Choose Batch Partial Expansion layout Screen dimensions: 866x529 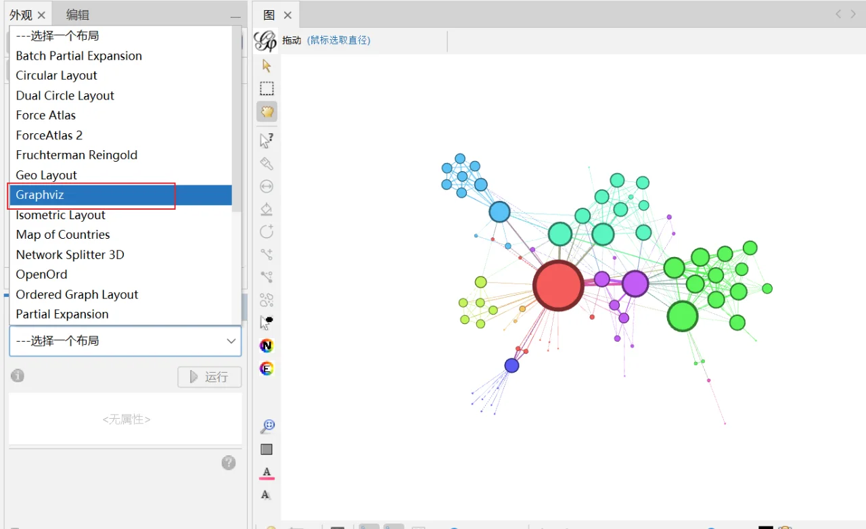click(120, 56)
